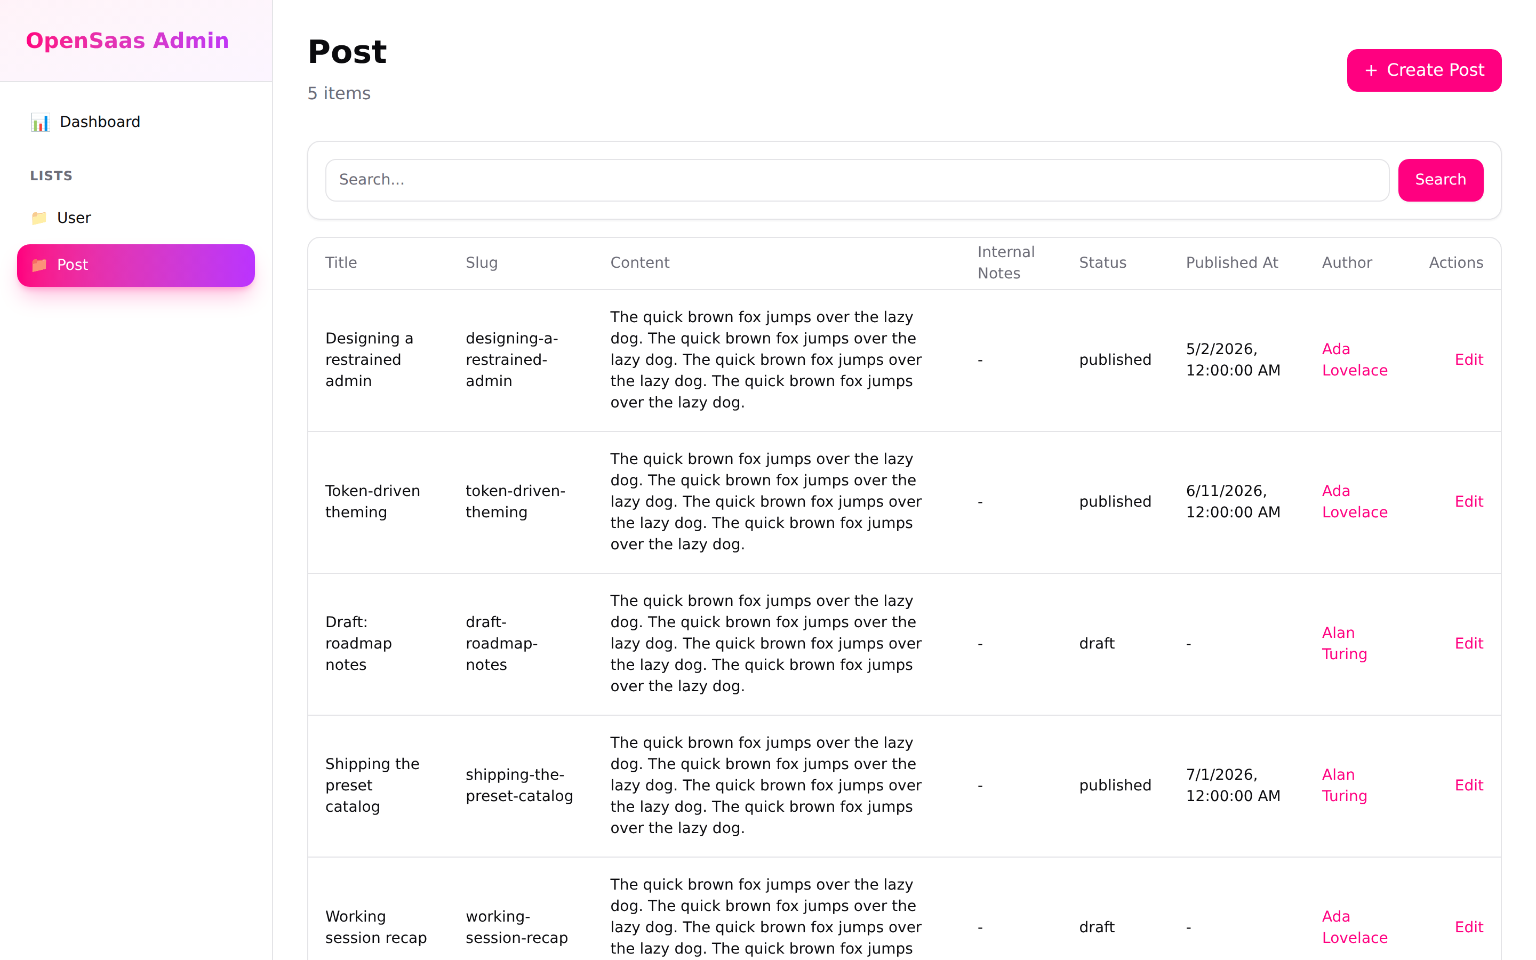Edit the Draft: roadmap notes post
1536x960 pixels.
1469,644
